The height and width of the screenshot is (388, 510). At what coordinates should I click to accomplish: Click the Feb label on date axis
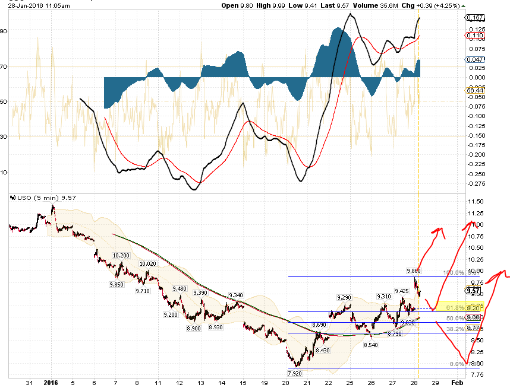point(457,383)
